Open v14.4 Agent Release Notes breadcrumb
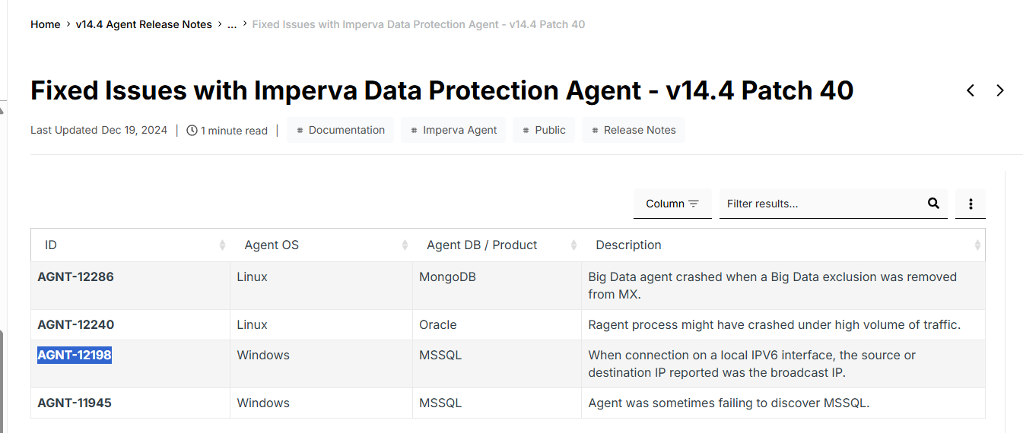This screenshot has height=433, width=1023. pos(144,24)
